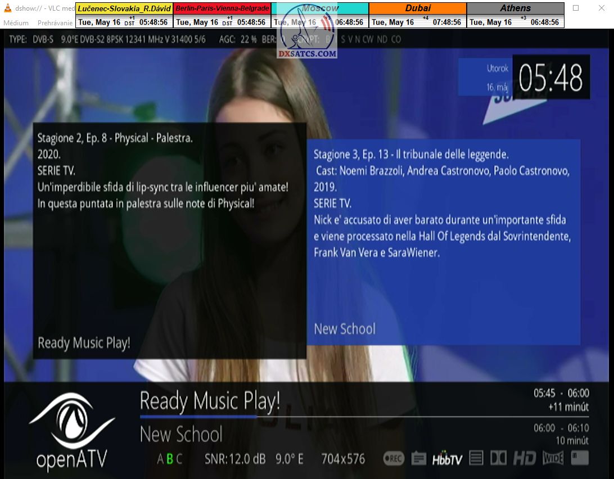Click the Lučenec-Slovakia clock label
The image size is (614, 479).
(x=124, y=8)
